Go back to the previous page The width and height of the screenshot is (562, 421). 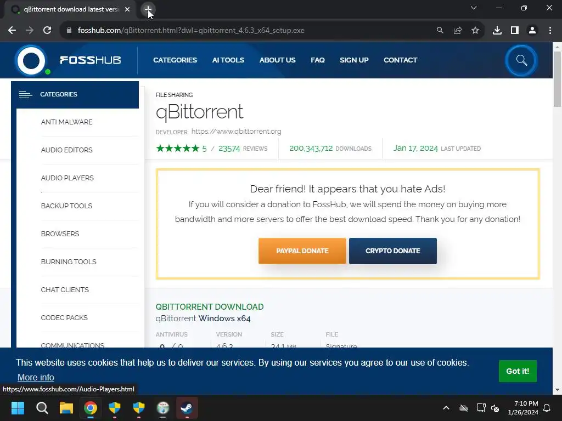12,31
